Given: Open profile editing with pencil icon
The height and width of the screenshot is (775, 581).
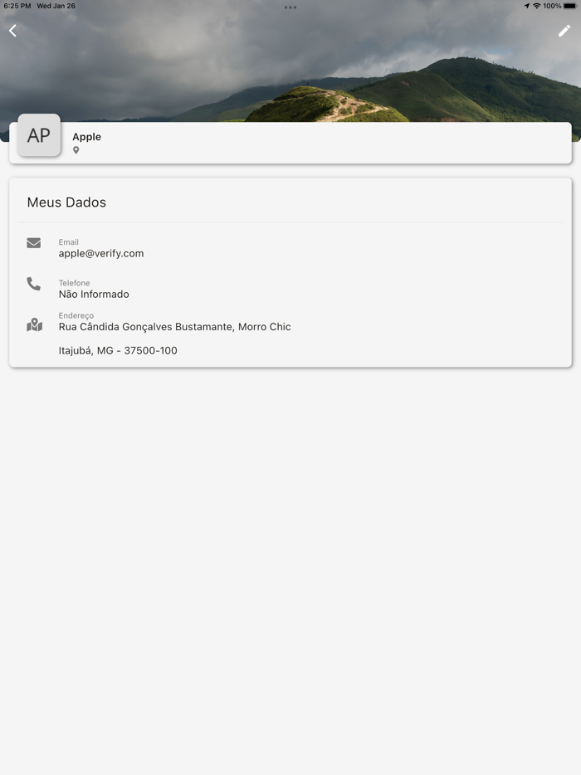Looking at the screenshot, I should point(564,32).
